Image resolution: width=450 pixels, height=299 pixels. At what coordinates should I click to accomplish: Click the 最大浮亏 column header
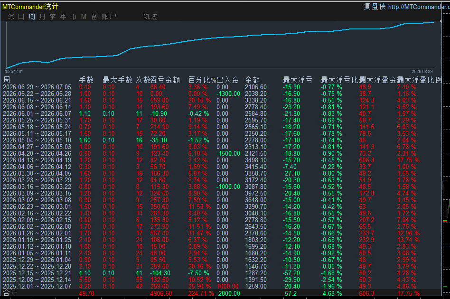[x=298, y=80]
